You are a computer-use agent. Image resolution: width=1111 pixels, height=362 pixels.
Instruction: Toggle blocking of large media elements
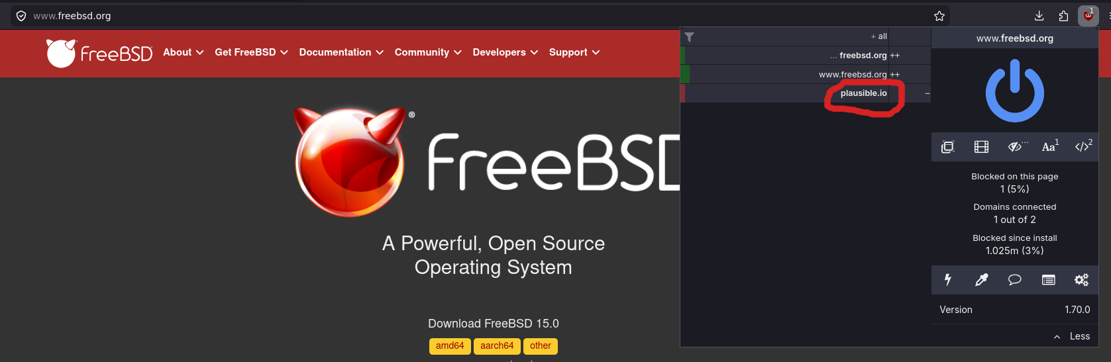pos(981,147)
